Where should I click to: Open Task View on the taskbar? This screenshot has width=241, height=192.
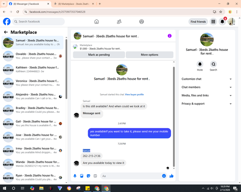click(23, 188)
